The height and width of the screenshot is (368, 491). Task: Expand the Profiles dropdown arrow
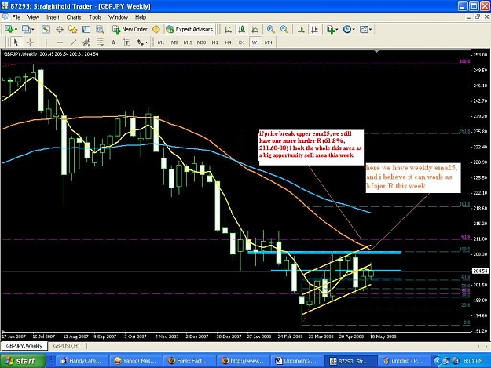click(x=32, y=30)
